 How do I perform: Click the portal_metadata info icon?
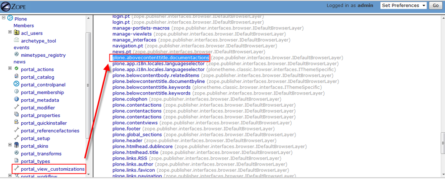[17, 99]
